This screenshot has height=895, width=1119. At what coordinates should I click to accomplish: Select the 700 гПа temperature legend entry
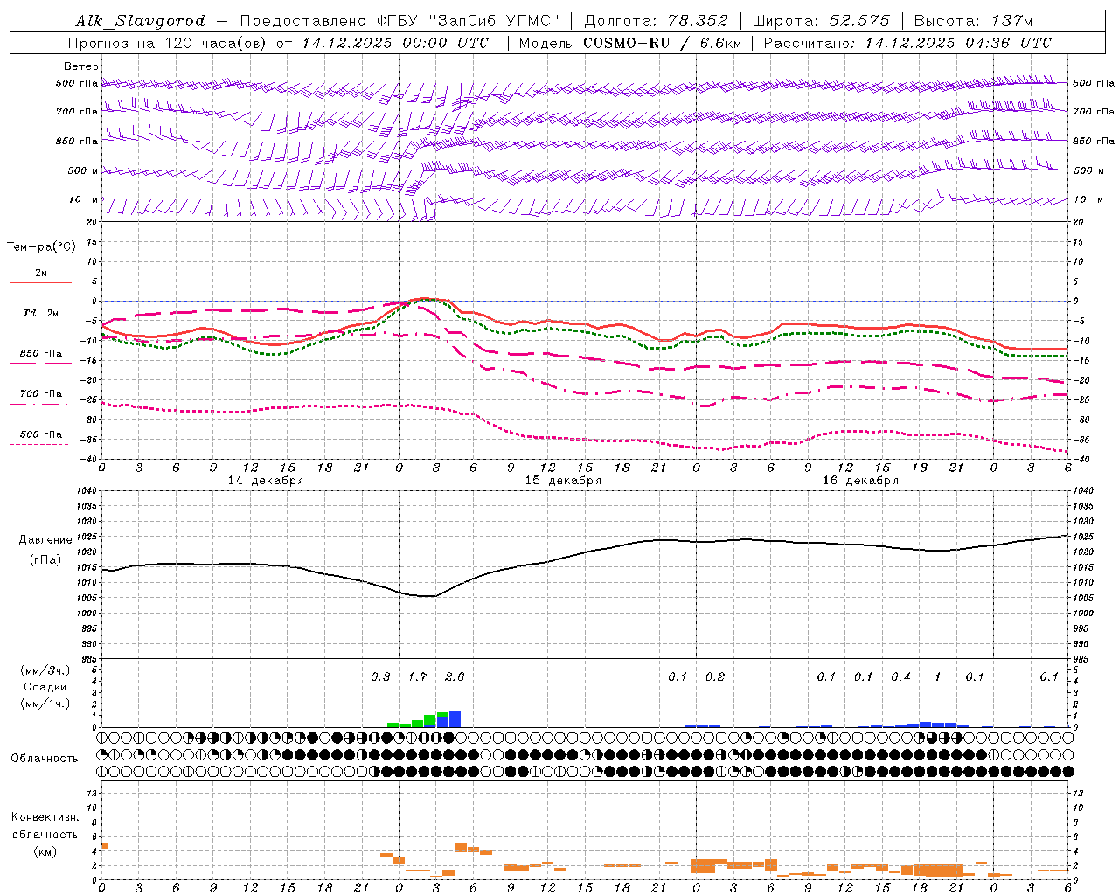[x=40, y=394]
